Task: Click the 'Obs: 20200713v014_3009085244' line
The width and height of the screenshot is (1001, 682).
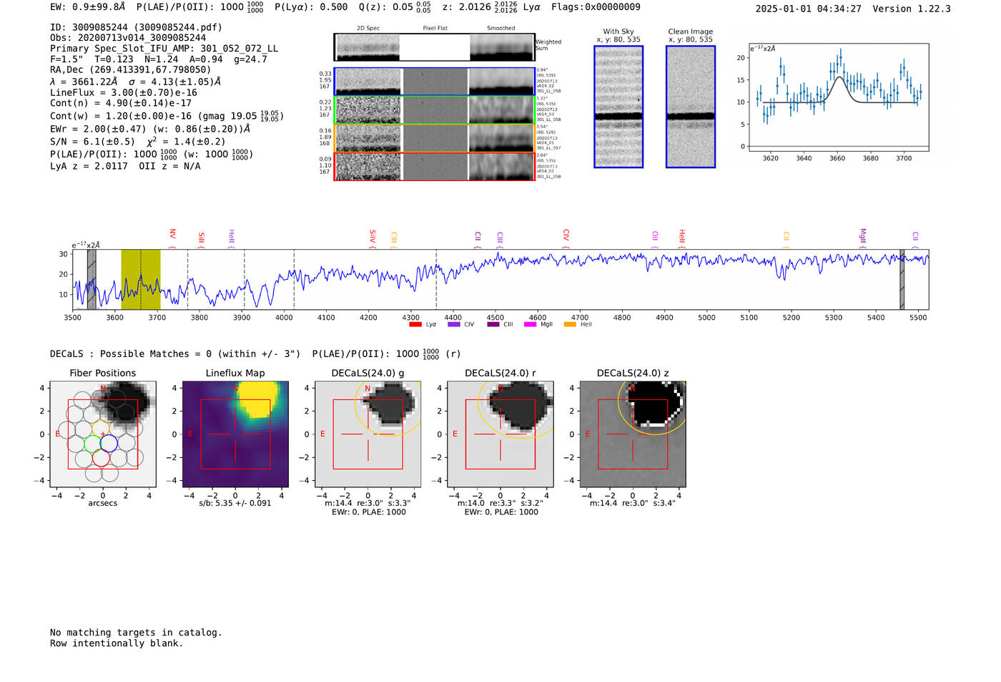Action: [128, 38]
